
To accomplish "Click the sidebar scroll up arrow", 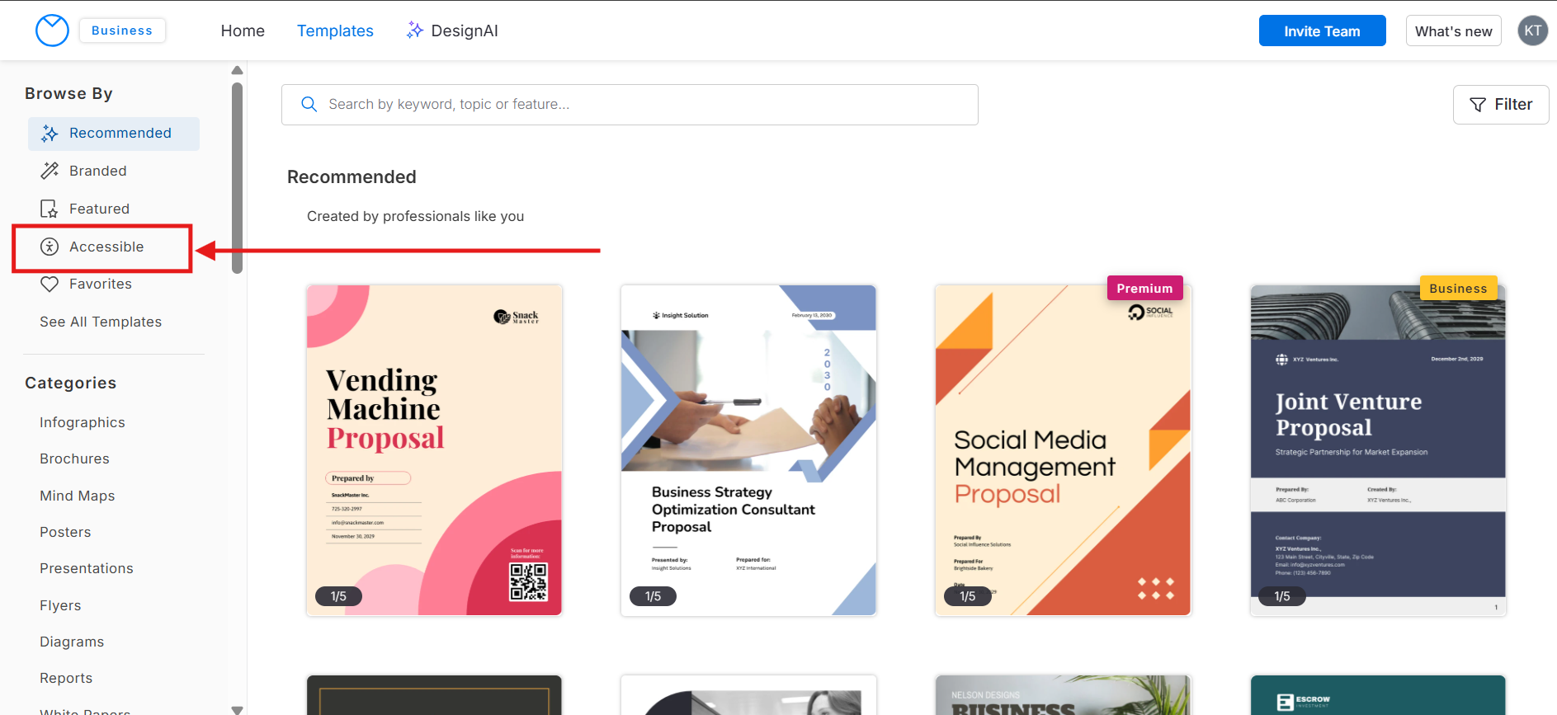I will click(x=238, y=70).
